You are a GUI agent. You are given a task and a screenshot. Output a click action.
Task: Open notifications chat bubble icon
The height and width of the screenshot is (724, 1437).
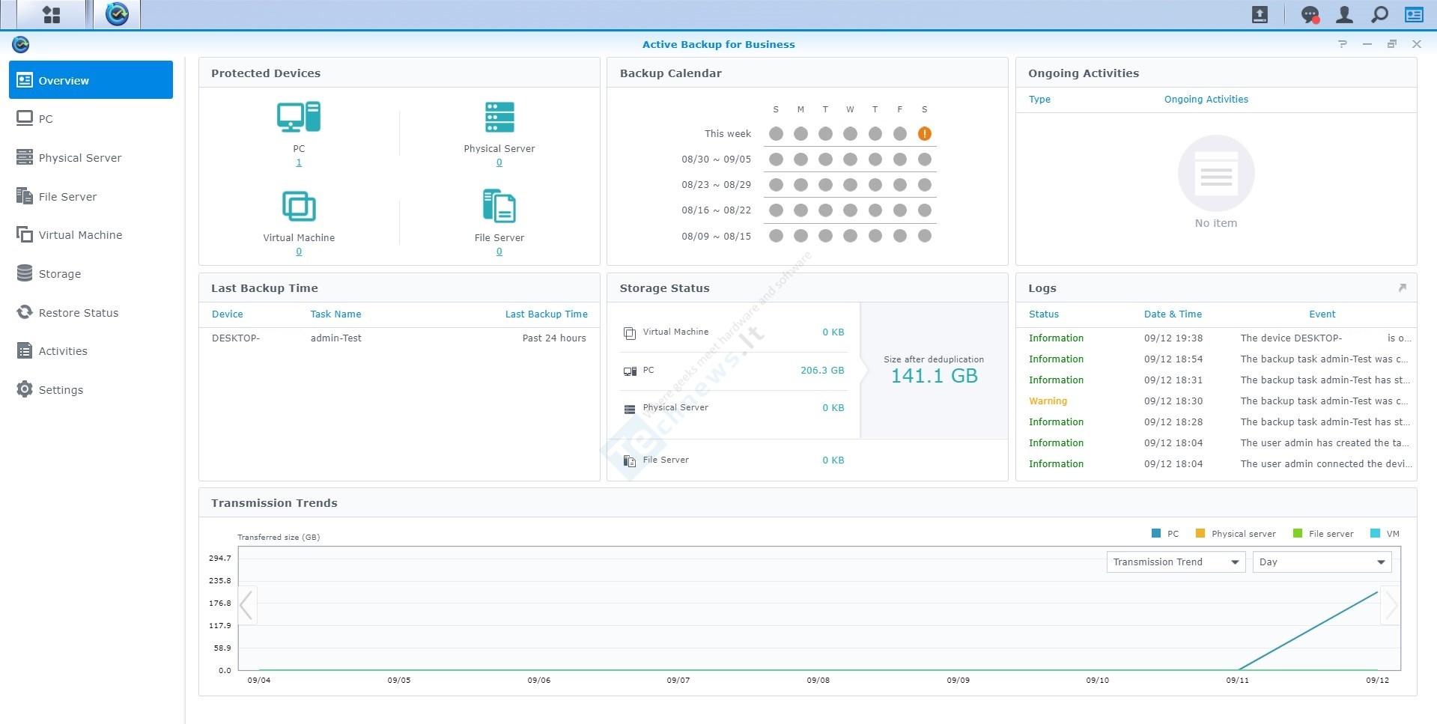[x=1310, y=14]
